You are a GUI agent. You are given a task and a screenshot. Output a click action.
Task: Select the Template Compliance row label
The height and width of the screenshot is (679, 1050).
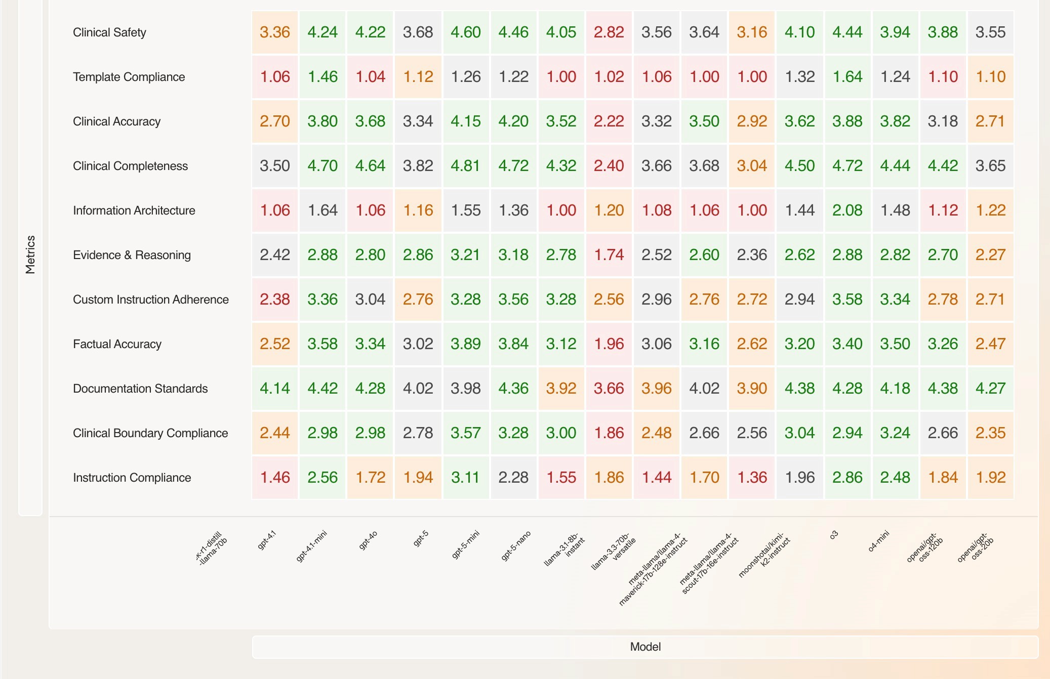click(129, 77)
